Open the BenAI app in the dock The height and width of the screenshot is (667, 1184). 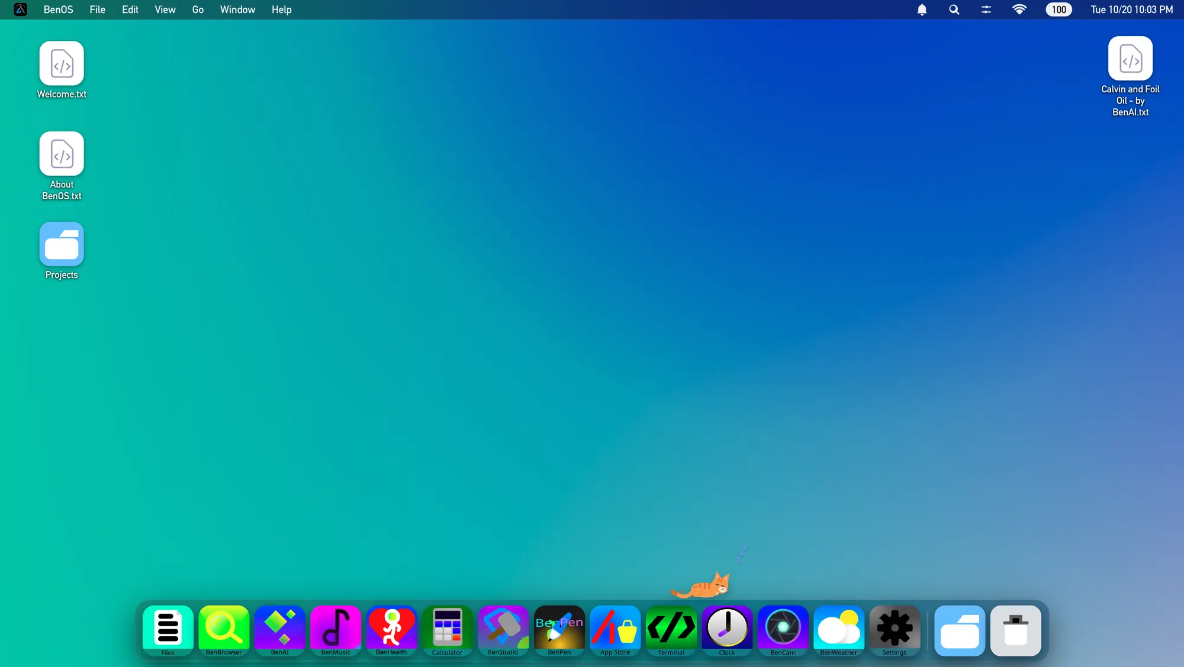tap(279, 630)
